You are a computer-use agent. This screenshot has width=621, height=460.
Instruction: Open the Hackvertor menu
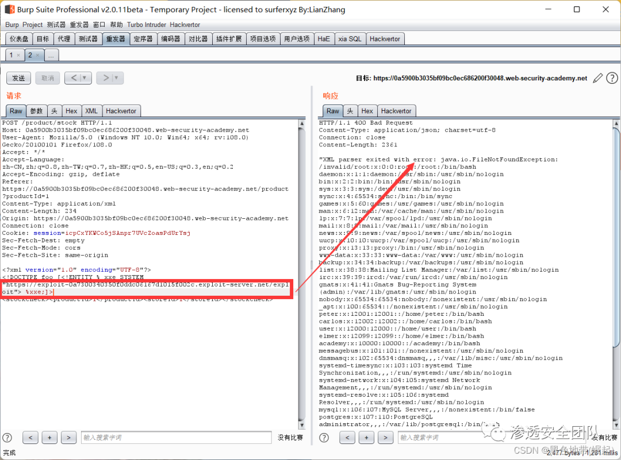(185, 25)
